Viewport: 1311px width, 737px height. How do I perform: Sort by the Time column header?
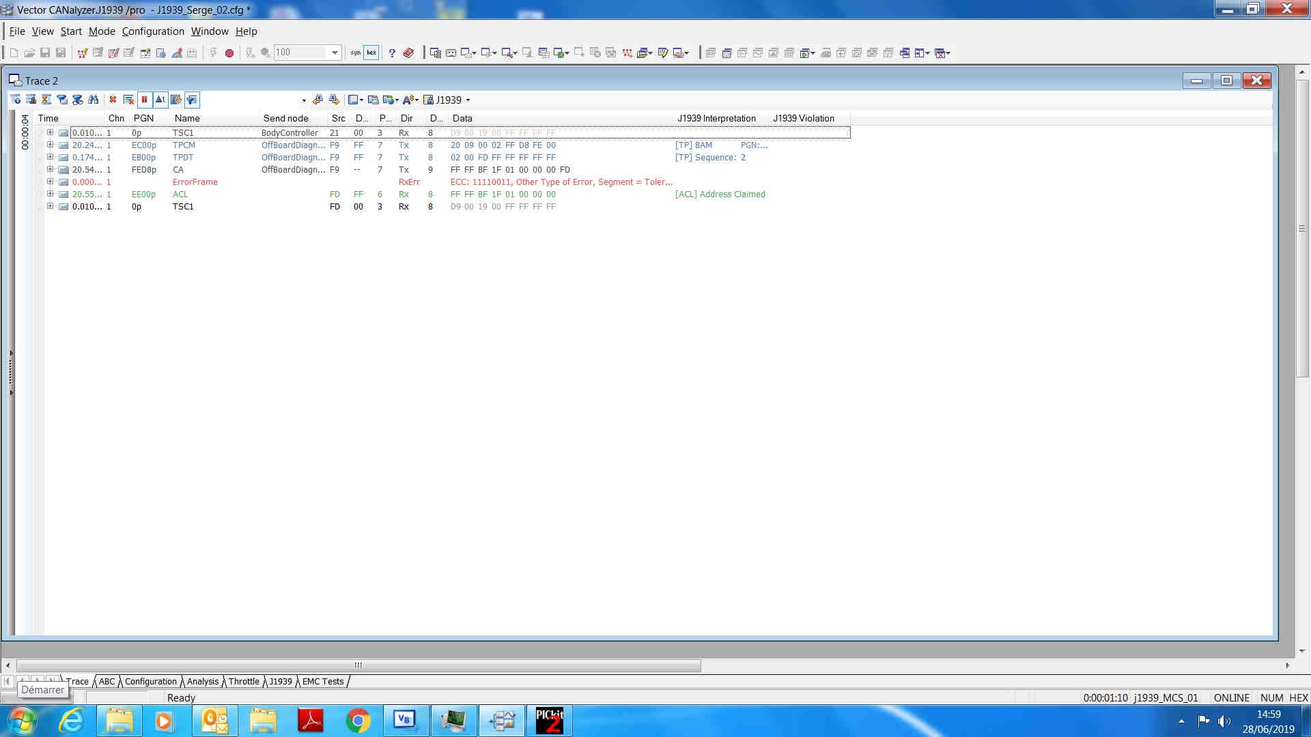coord(70,118)
